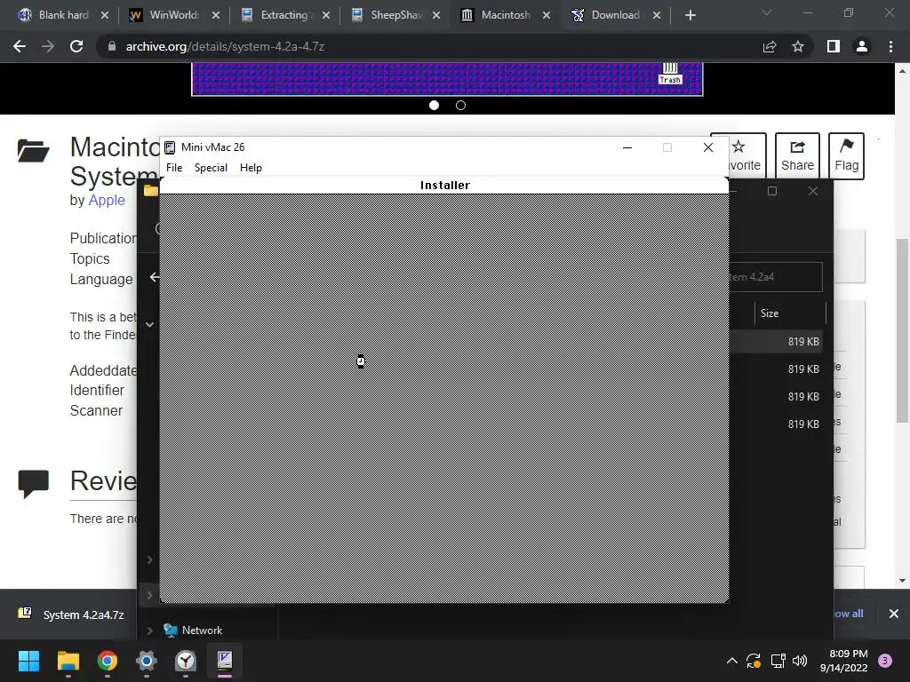The width and height of the screenshot is (910, 682).
Task: Open the taskbar clock and date
Action: pos(844,661)
